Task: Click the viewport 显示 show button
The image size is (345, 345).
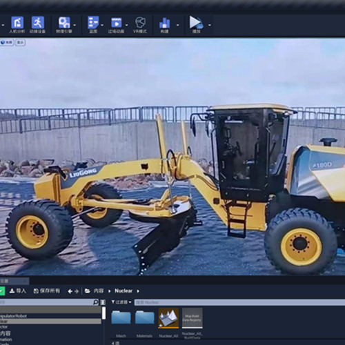Action: [x=20, y=42]
